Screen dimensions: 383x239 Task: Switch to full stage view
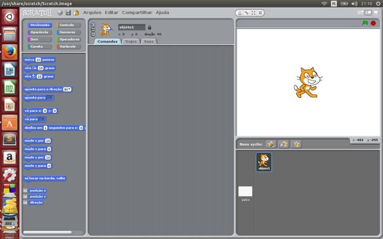[x=368, y=12]
